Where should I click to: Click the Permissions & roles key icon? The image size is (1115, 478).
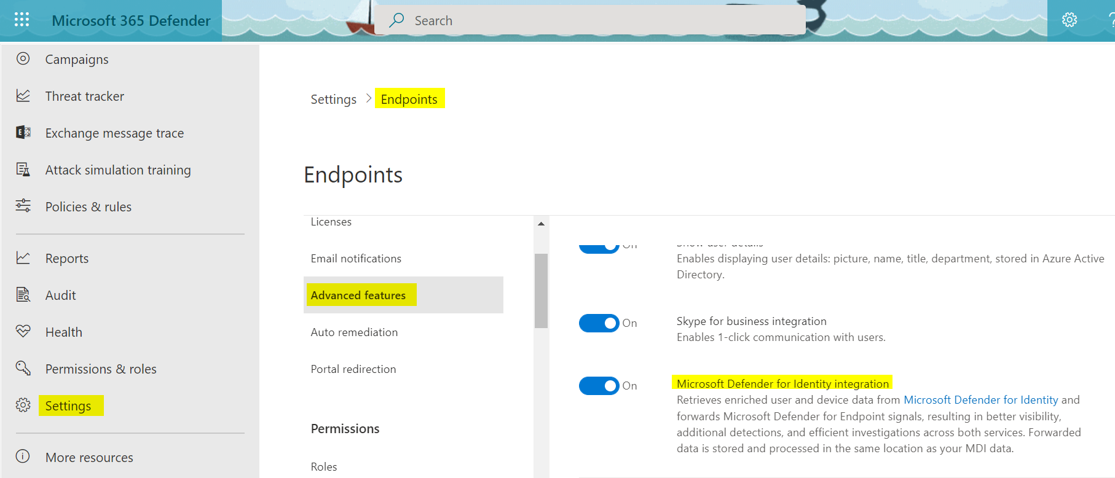pos(23,368)
